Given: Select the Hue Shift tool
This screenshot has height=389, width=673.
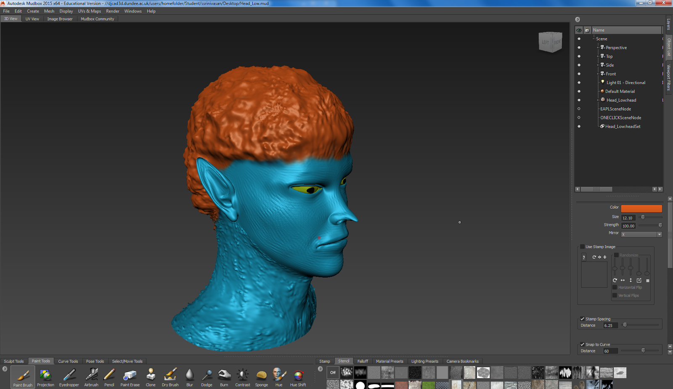Looking at the screenshot, I should tap(298, 377).
